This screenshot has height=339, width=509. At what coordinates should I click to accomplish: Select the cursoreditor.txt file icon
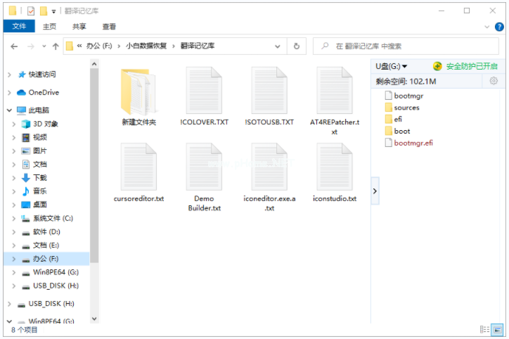pyautogui.click(x=138, y=167)
